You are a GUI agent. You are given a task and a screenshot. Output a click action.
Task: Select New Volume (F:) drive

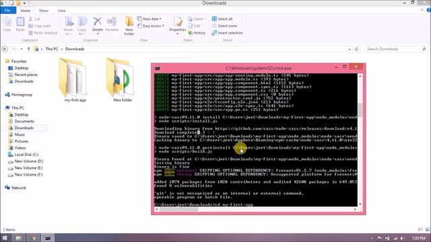28,175
